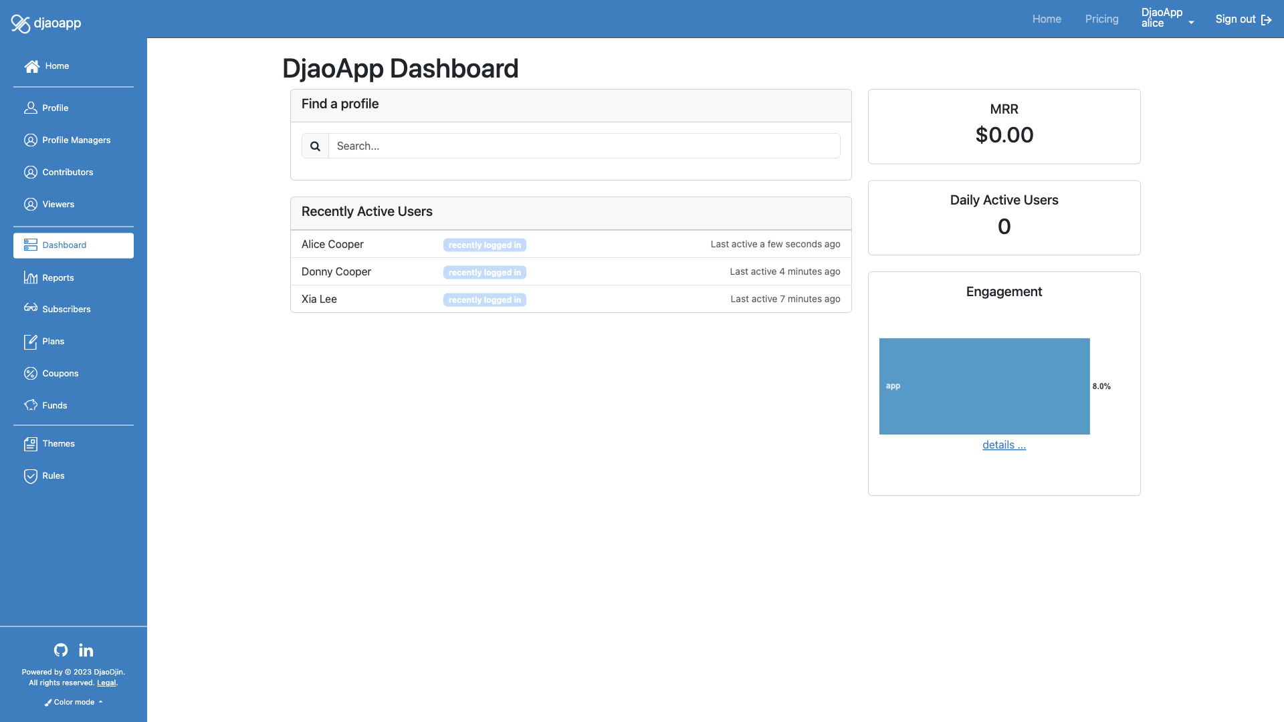Click the Home house icon in sidebar
Viewport: 1284px width, 722px height.
coord(31,66)
